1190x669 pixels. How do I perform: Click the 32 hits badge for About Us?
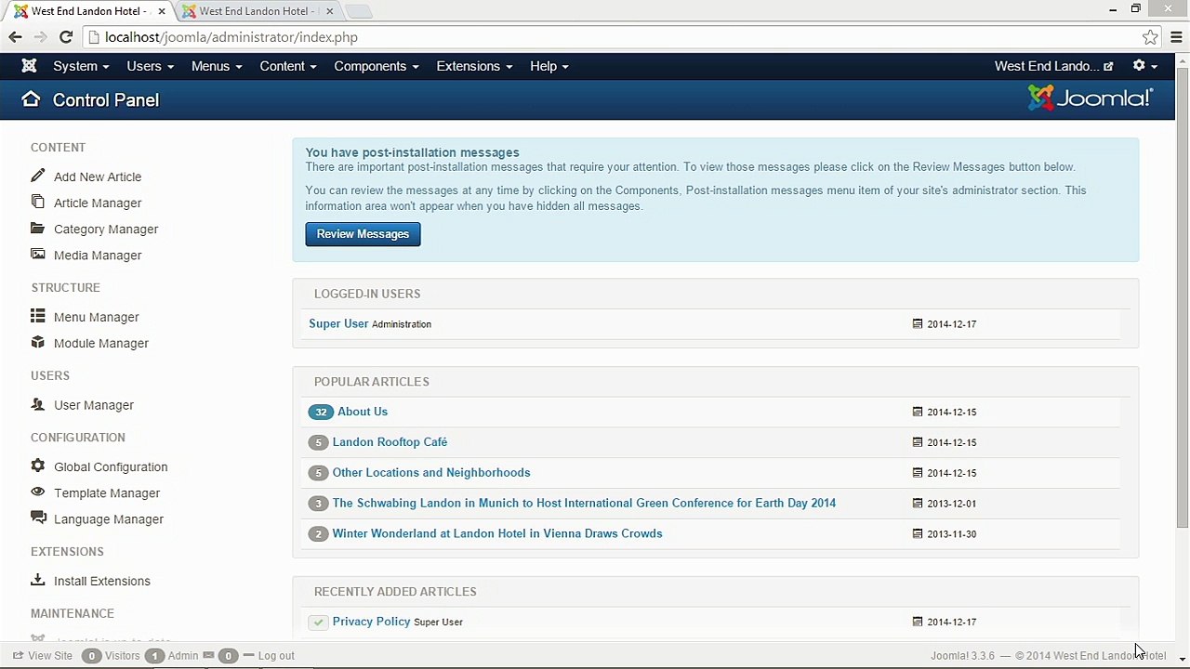(x=321, y=412)
